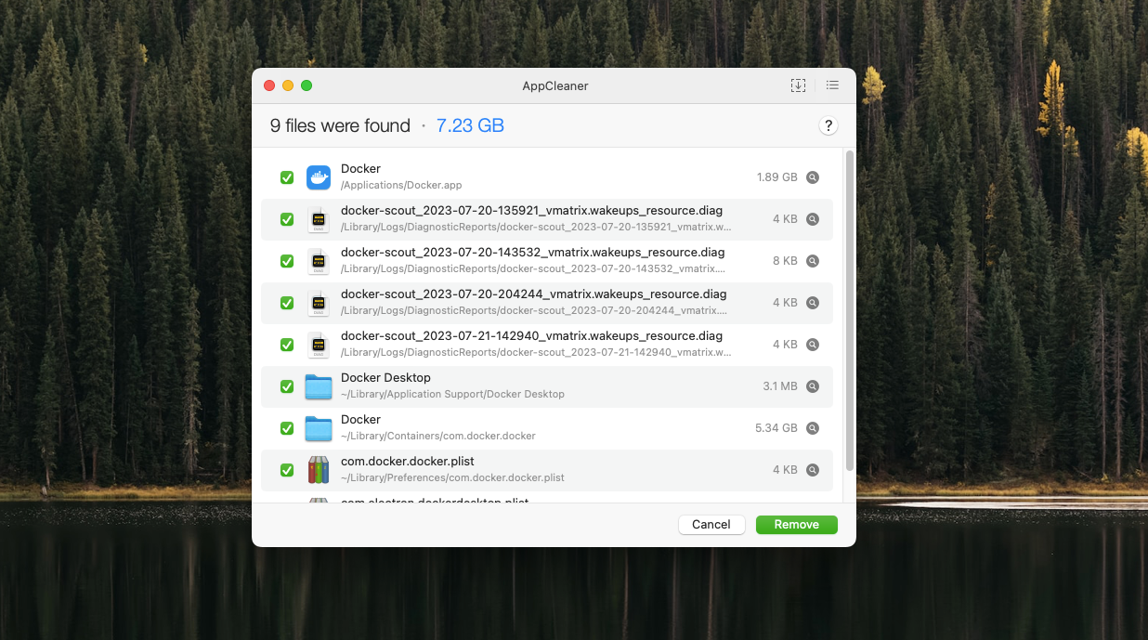
Task: Uncheck the Docker application checkbox
Action: click(x=287, y=176)
